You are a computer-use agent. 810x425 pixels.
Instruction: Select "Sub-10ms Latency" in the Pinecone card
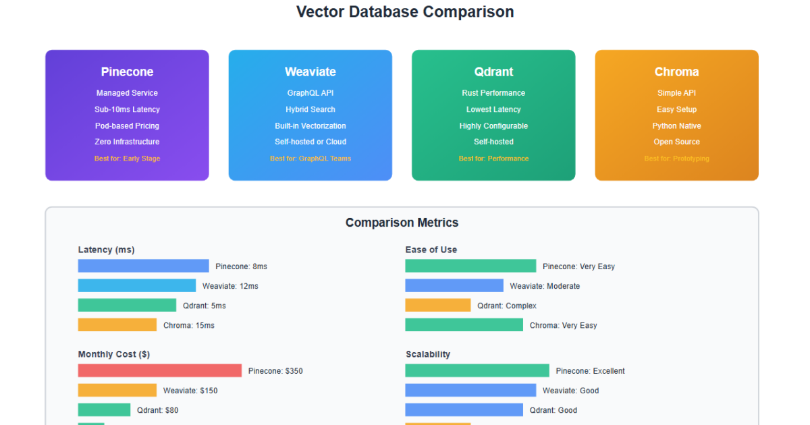[x=127, y=109]
